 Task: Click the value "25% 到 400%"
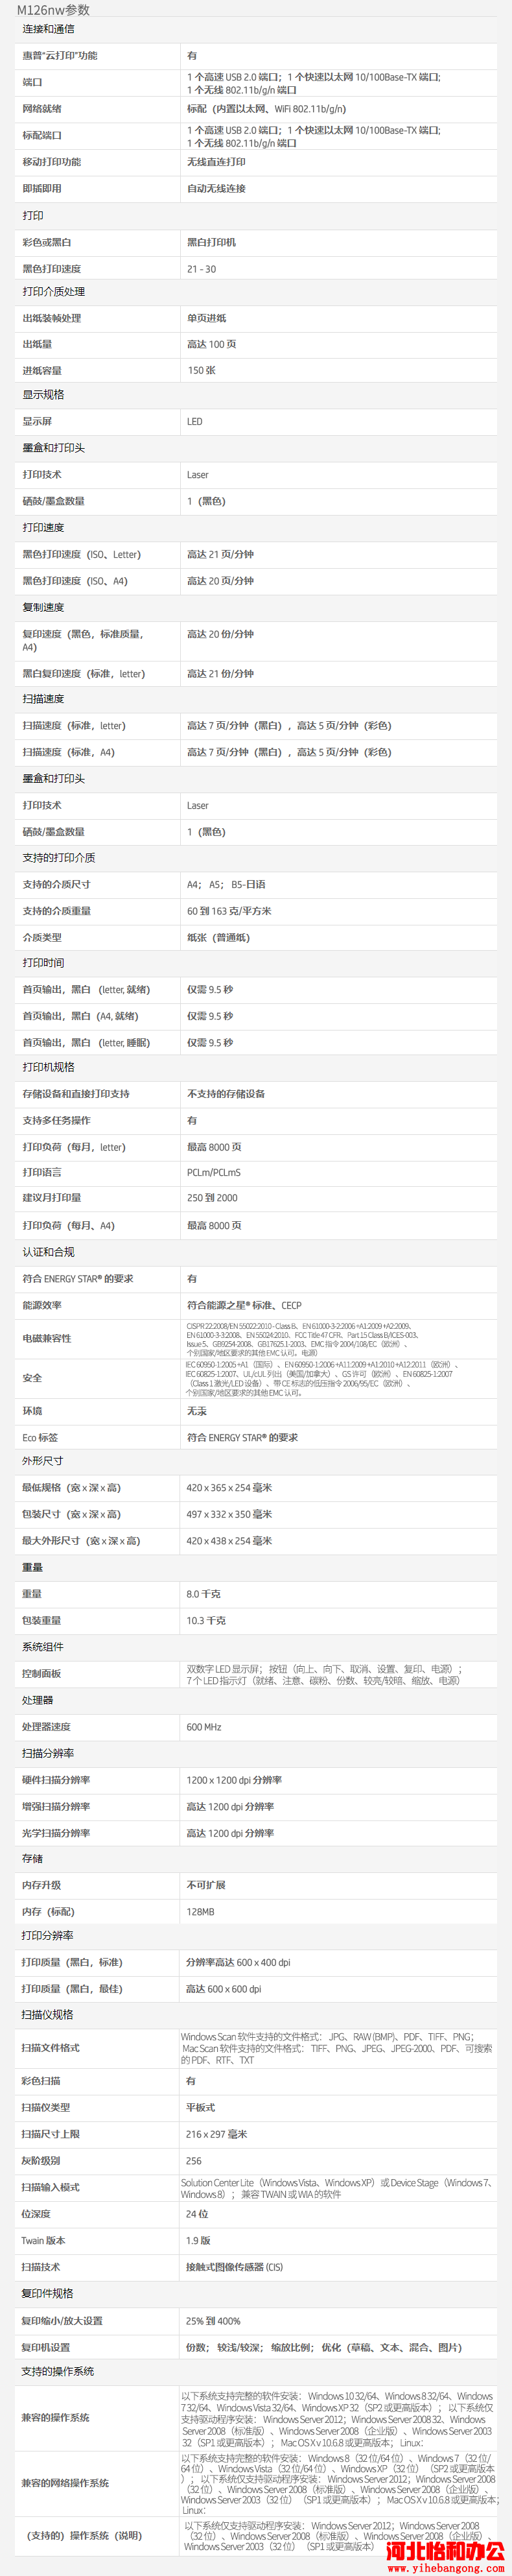click(x=213, y=2321)
